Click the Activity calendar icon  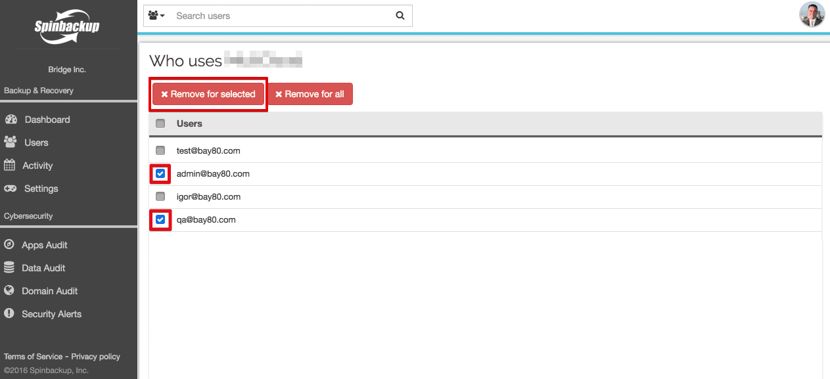pos(10,166)
